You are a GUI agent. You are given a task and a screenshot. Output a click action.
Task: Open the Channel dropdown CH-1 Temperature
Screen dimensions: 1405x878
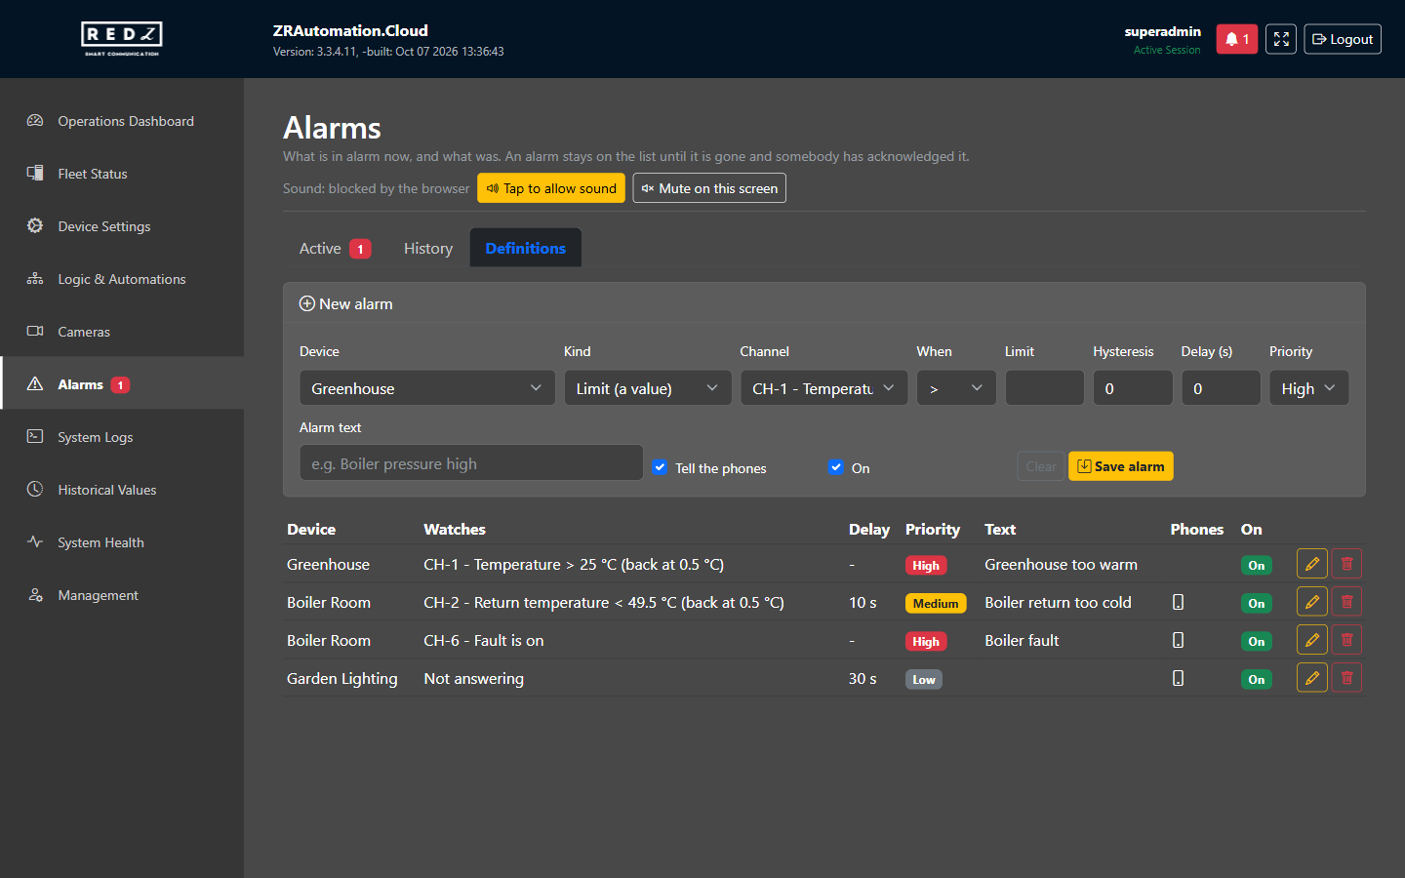coord(823,388)
